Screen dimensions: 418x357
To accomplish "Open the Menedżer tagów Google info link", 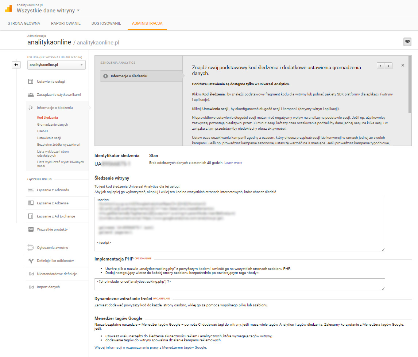I will coord(151,348).
